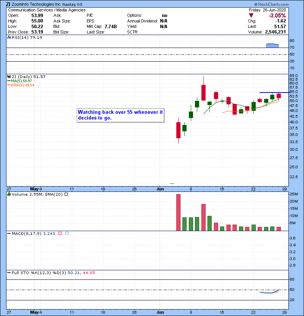Click the Full STO legend line marker
The height and width of the screenshot is (316, 304).
pyautogui.click(x=9, y=273)
